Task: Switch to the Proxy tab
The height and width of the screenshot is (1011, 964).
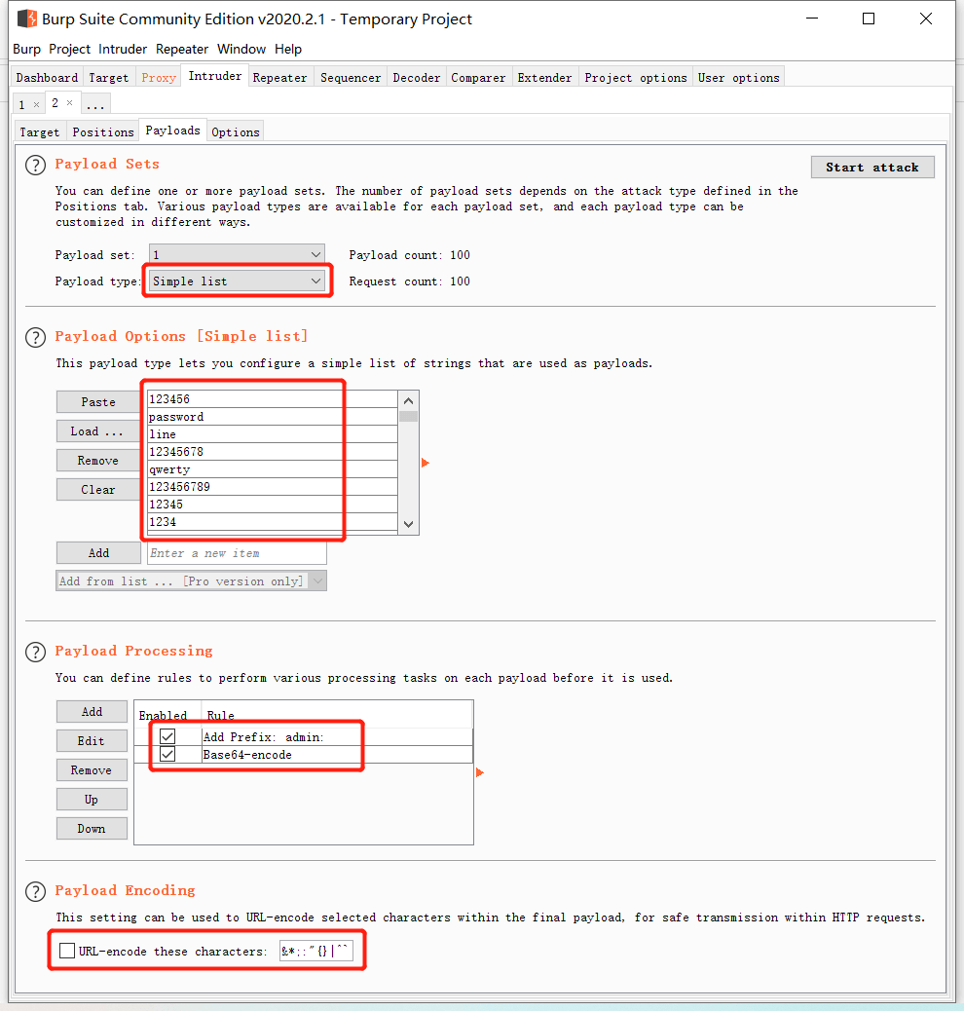Action: [159, 77]
